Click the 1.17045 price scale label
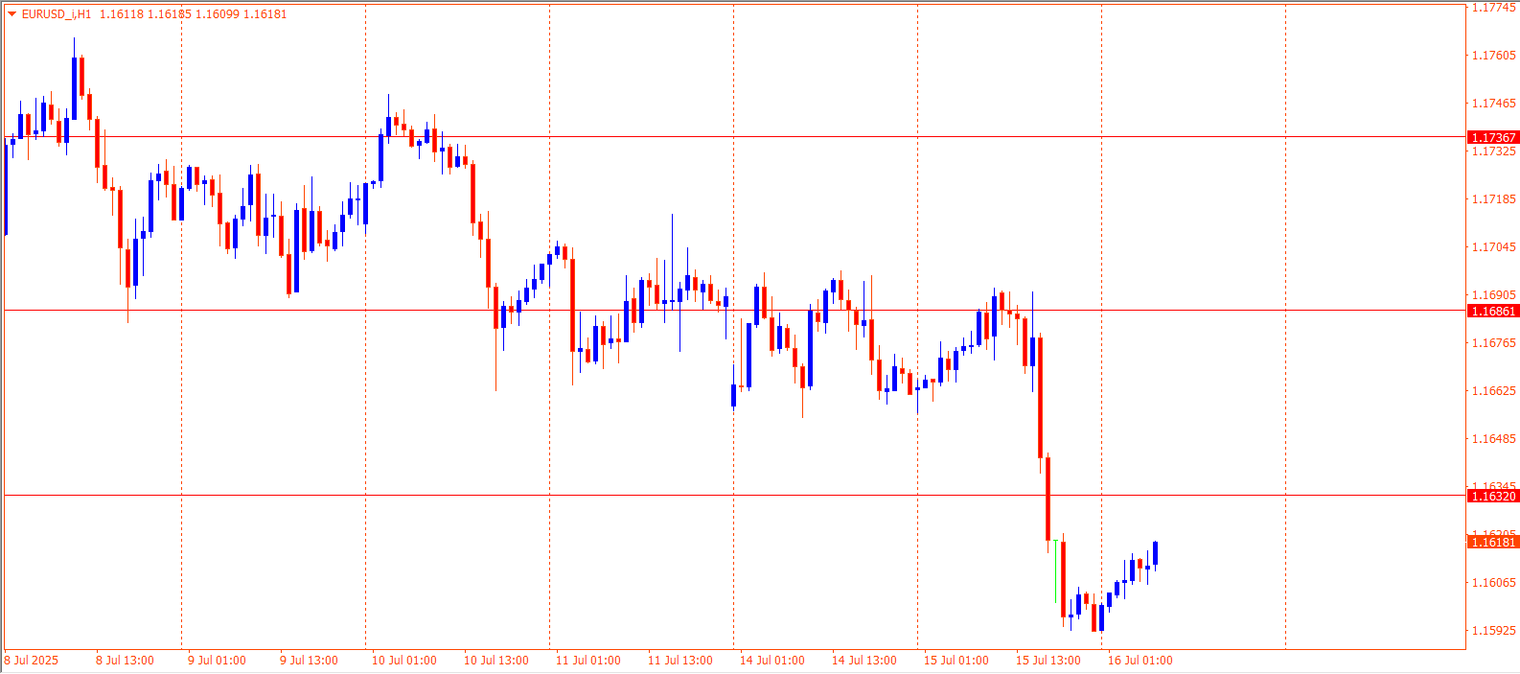1520x674 pixels. pos(1494,247)
